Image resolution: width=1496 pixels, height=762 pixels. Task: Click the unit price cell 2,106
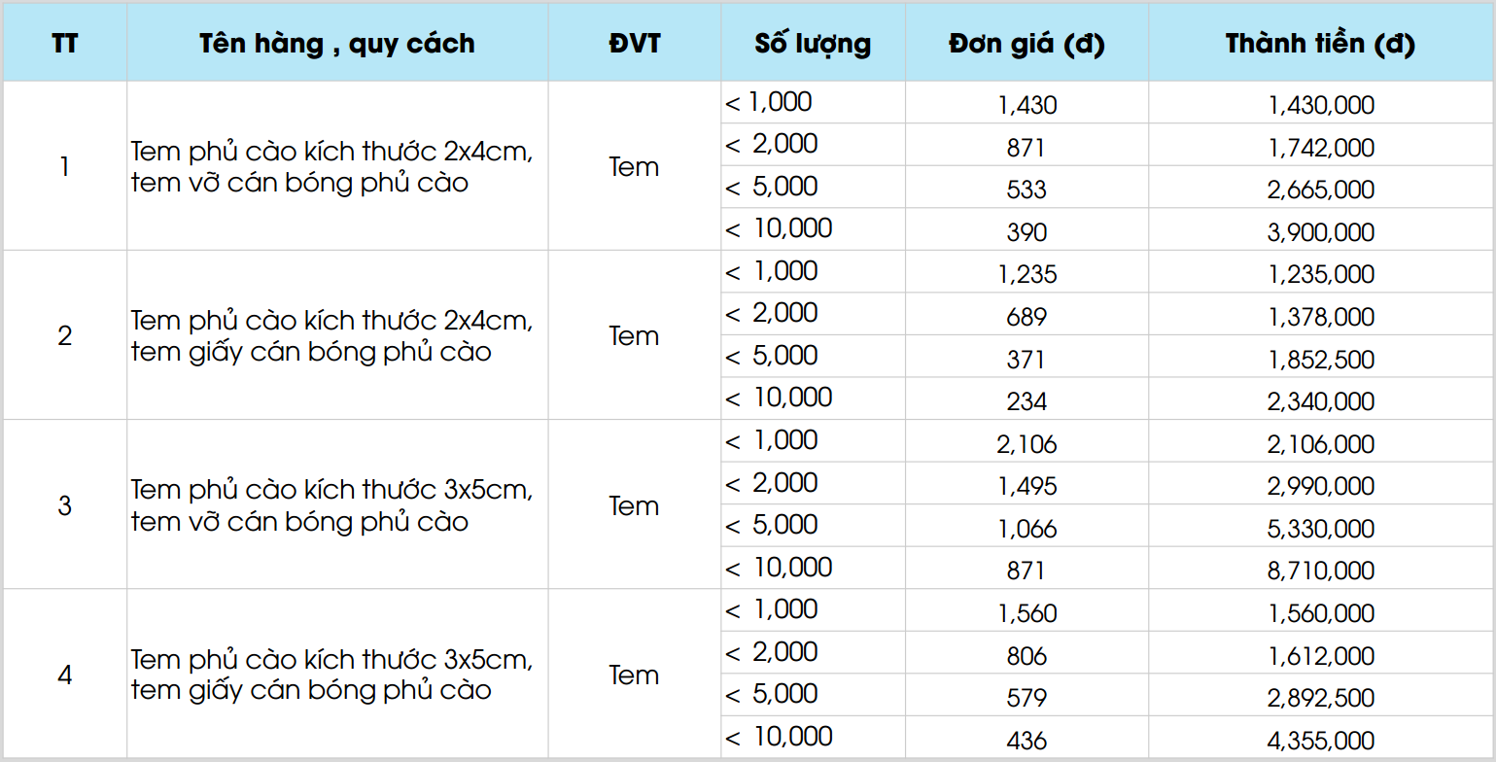point(1026,441)
